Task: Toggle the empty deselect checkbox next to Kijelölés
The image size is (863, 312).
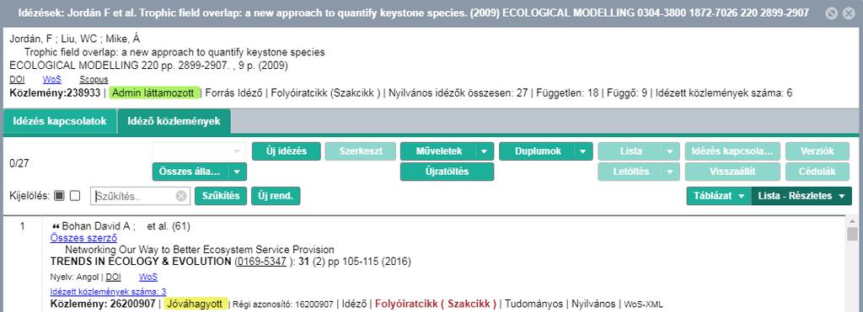Action: point(75,196)
